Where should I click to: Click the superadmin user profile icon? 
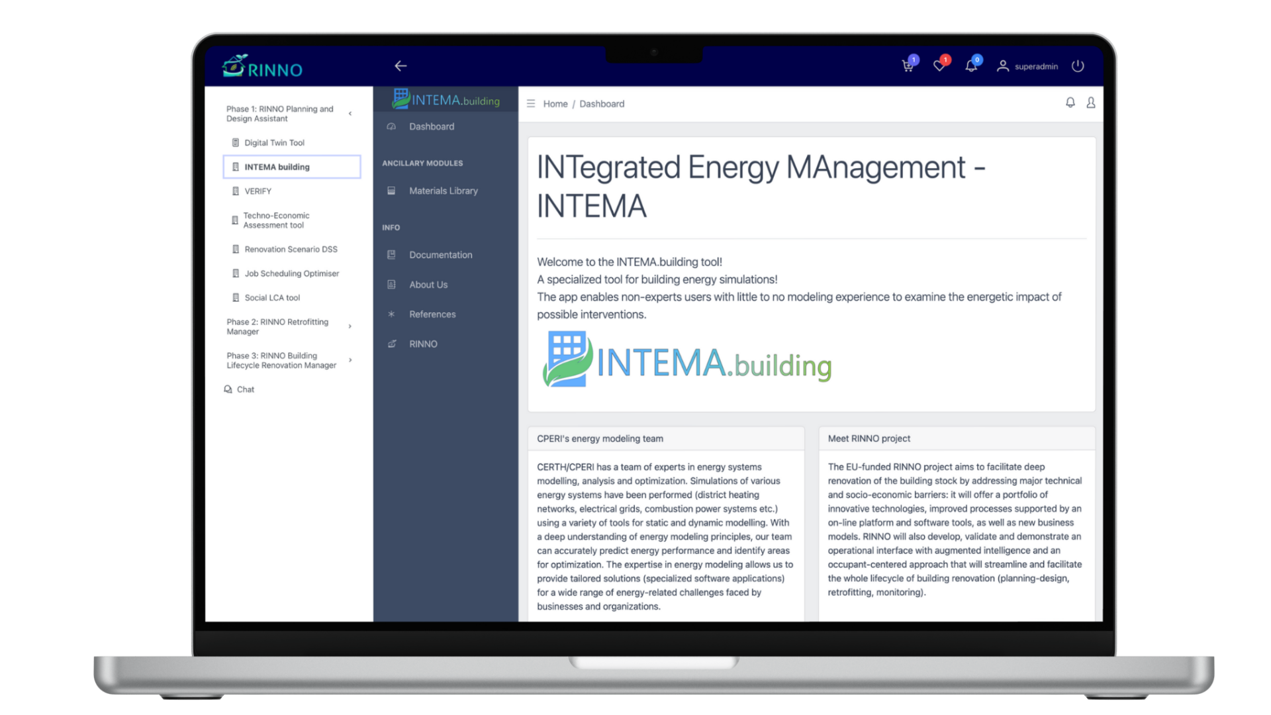[1004, 66]
